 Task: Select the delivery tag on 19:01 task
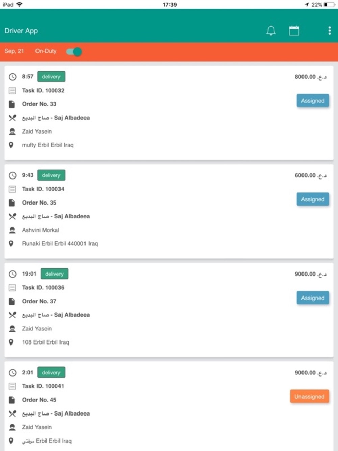pyautogui.click(x=54, y=274)
